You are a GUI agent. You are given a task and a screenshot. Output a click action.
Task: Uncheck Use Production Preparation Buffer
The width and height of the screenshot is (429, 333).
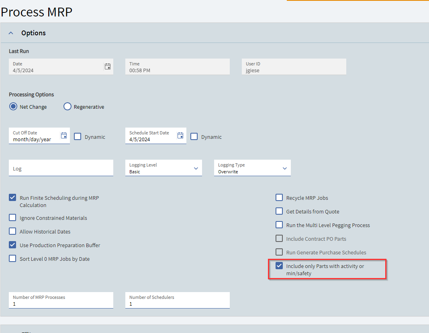pyautogui.click(x=12, y=245)
